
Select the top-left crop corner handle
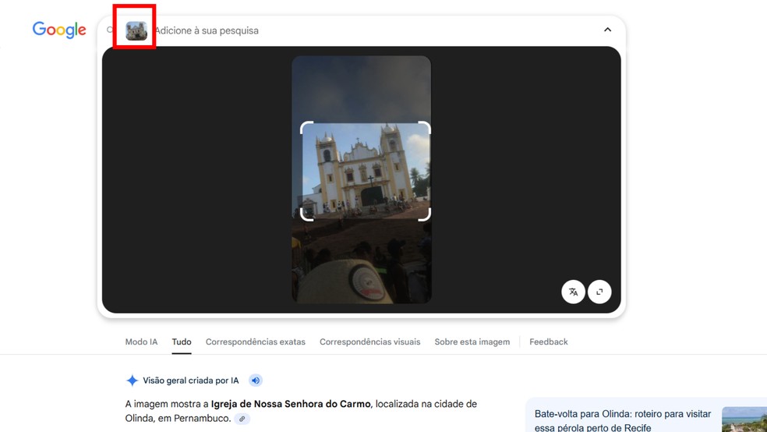306,127
